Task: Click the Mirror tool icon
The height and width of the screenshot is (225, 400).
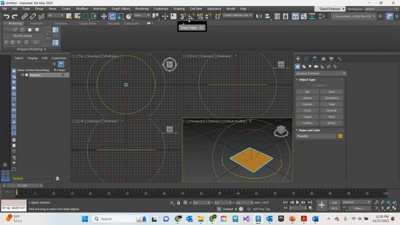Action: coord(259,16)
